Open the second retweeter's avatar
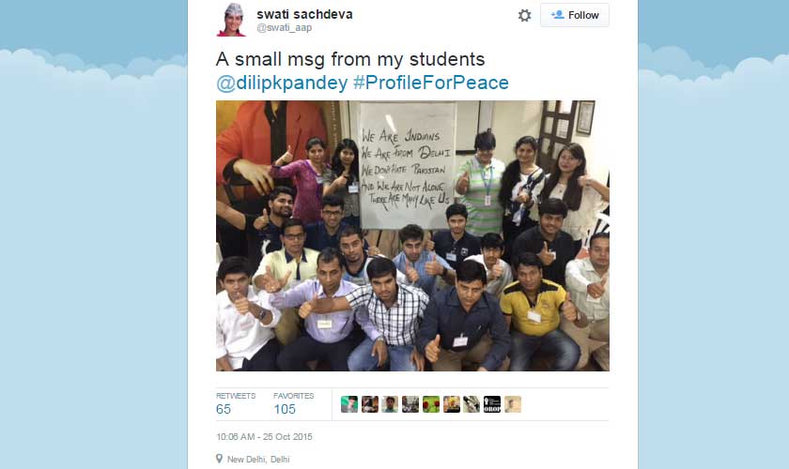This screenshot has width=789, height=469. (x=370, y=404)
